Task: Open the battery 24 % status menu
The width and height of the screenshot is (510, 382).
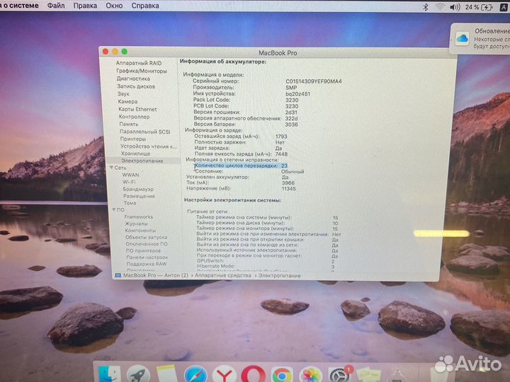Action: click(x=478, y=7)
